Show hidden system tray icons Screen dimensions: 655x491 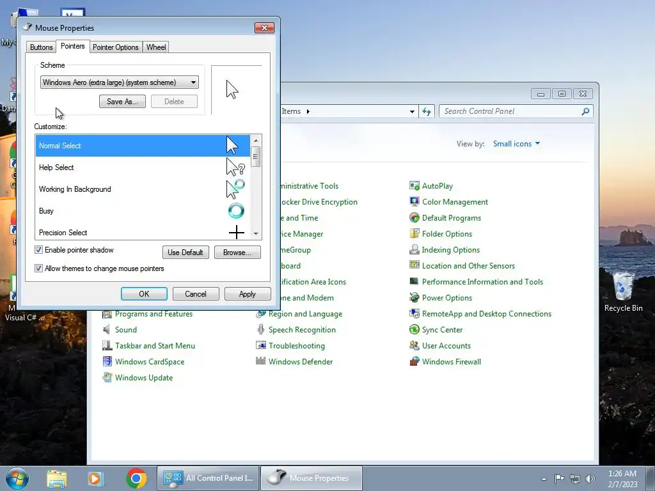tap(544, 479)
